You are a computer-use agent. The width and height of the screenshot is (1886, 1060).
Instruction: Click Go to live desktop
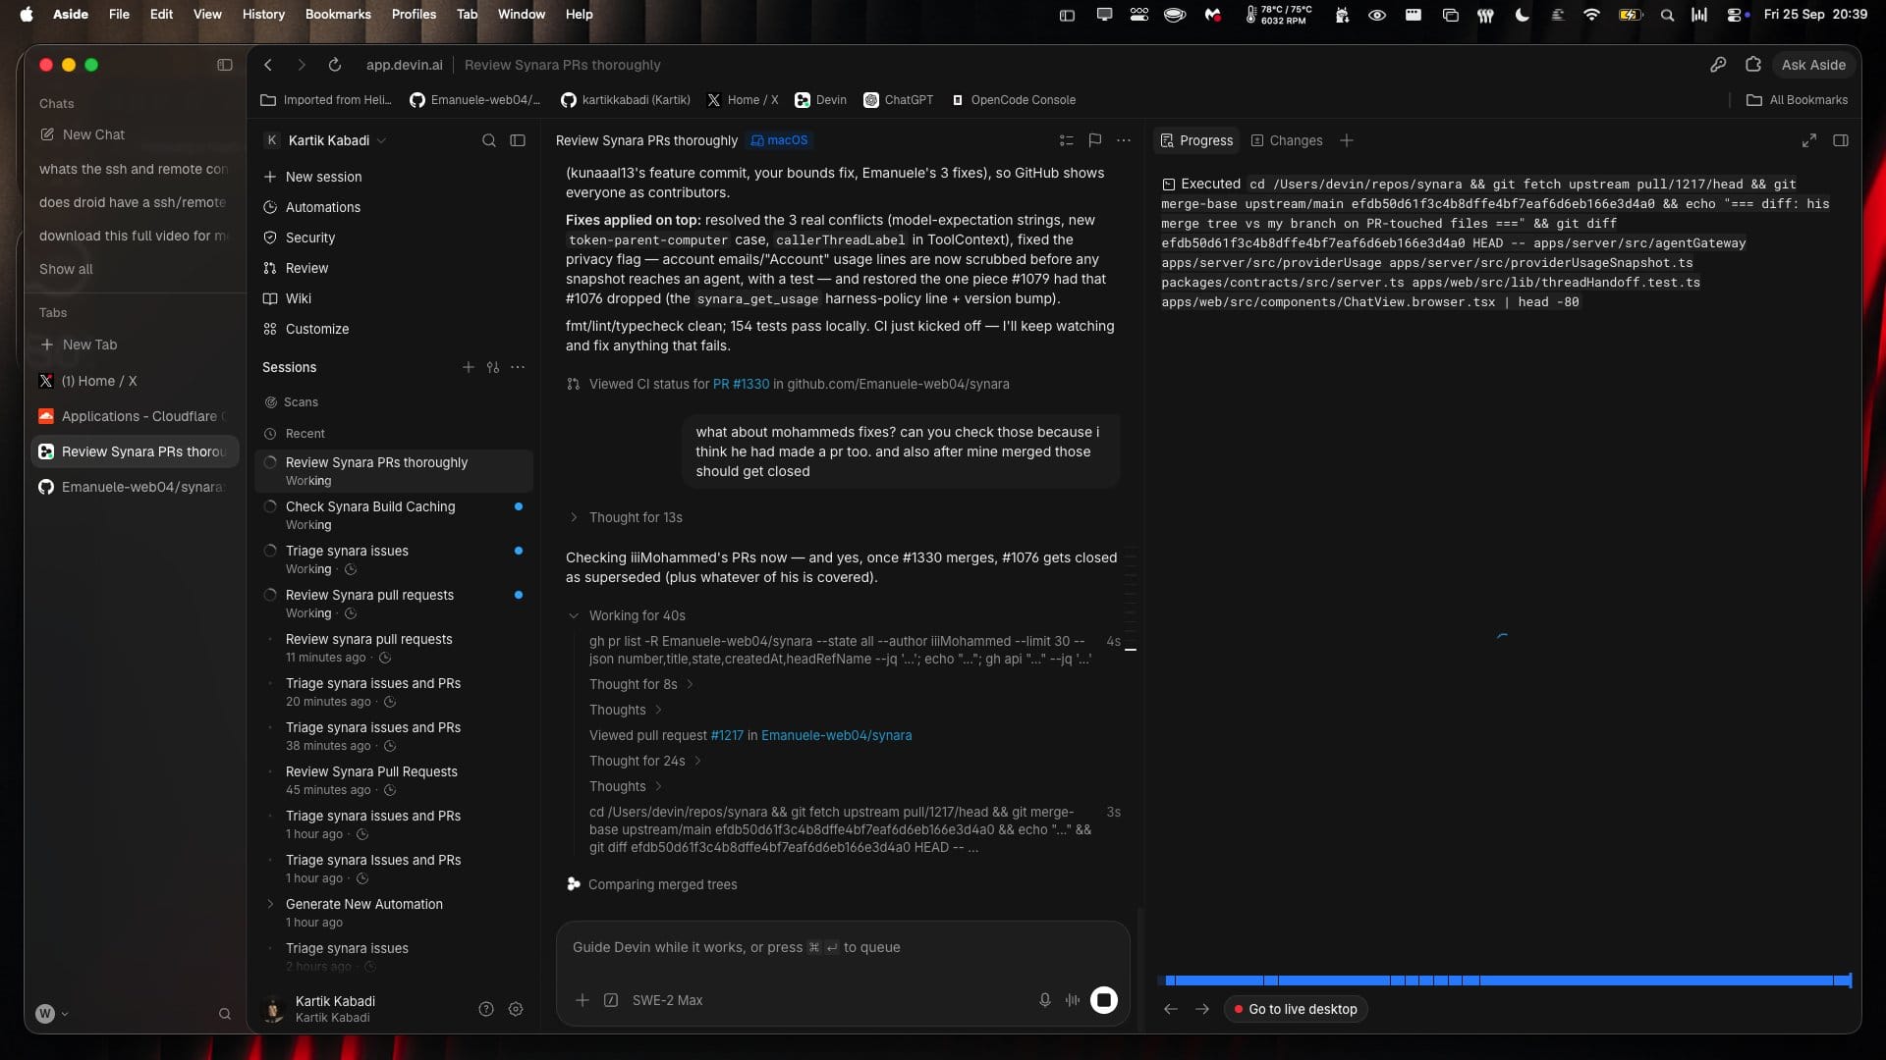pos(1296,1009)
